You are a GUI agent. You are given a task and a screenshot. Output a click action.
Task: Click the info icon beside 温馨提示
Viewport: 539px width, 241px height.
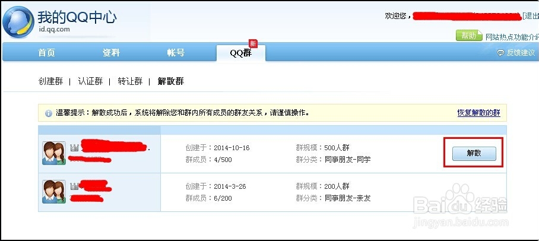(49, 113)
